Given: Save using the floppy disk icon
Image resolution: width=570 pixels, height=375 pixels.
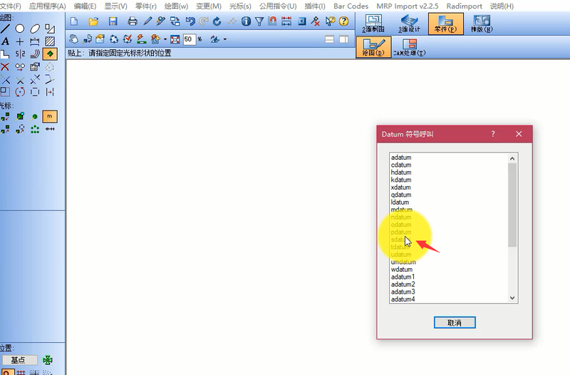Looking at the screenshot, I should click(113, 21).
